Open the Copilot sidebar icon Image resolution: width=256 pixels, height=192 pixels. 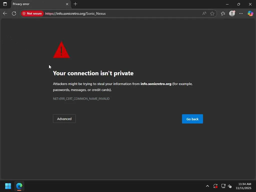[250, 13]
